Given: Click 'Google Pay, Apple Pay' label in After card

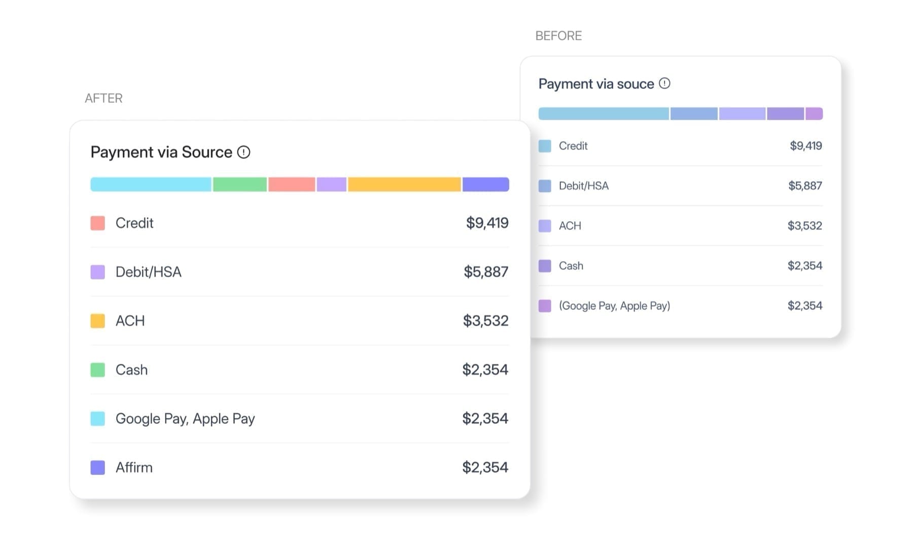Looking at the screenshot, I should pyautogui.click(x=185, y=419).
